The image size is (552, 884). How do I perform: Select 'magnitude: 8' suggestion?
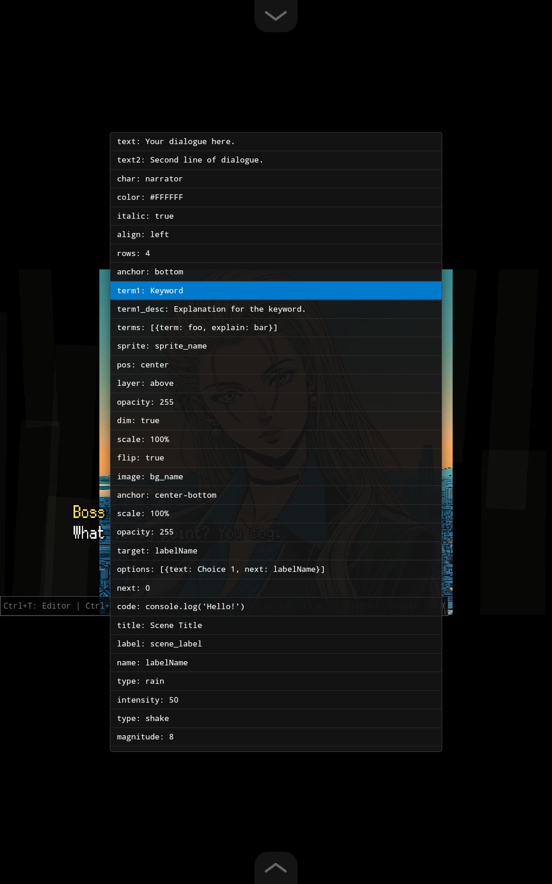[x=276, y=737]
